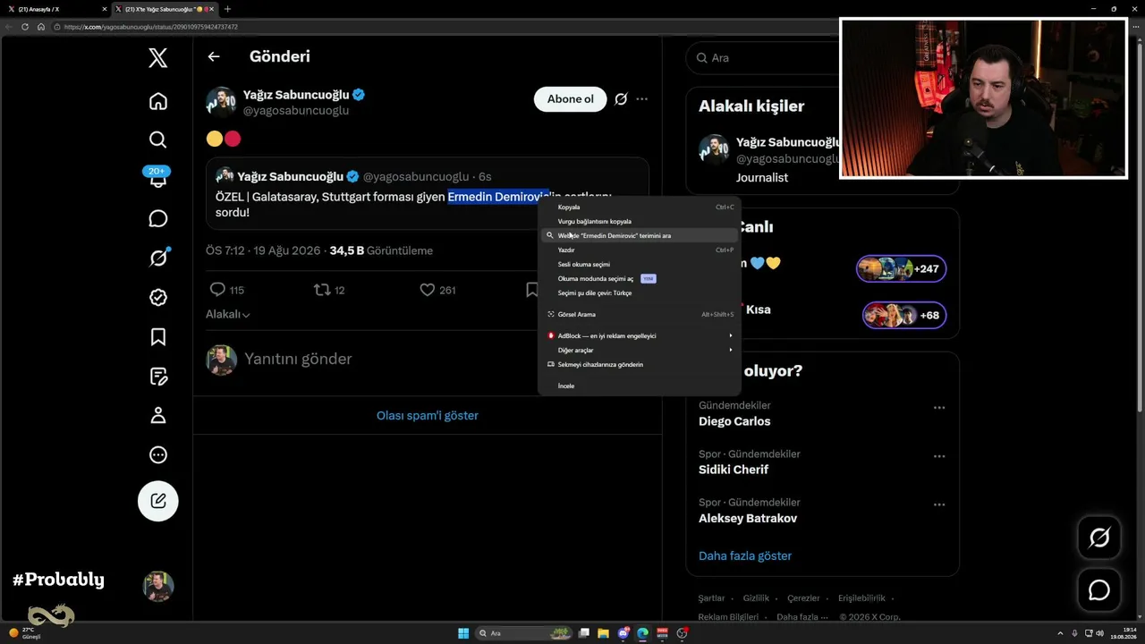Image resolution: width=1145 pixels, height=644 pixels.
Task: Open the Home icon in X sidebar
Action: pyautogui.click(x=157, y=101)
